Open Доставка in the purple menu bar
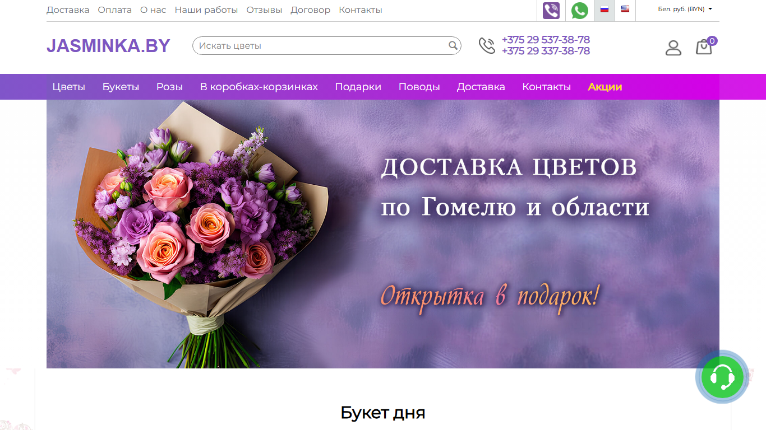 (x=481, y=87)
